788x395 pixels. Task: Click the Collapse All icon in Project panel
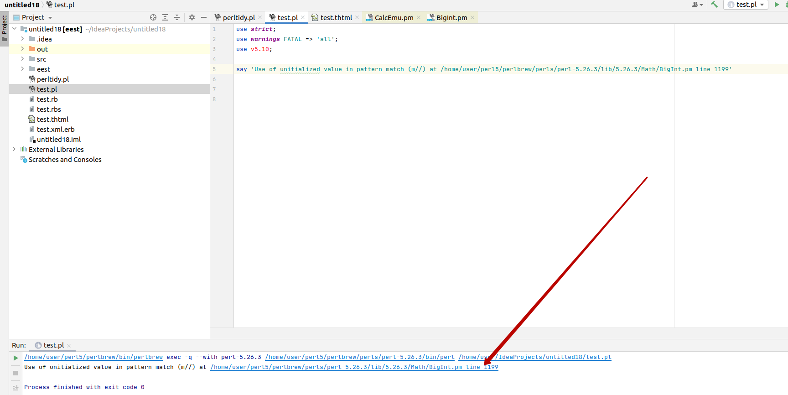tap(177, 17)
